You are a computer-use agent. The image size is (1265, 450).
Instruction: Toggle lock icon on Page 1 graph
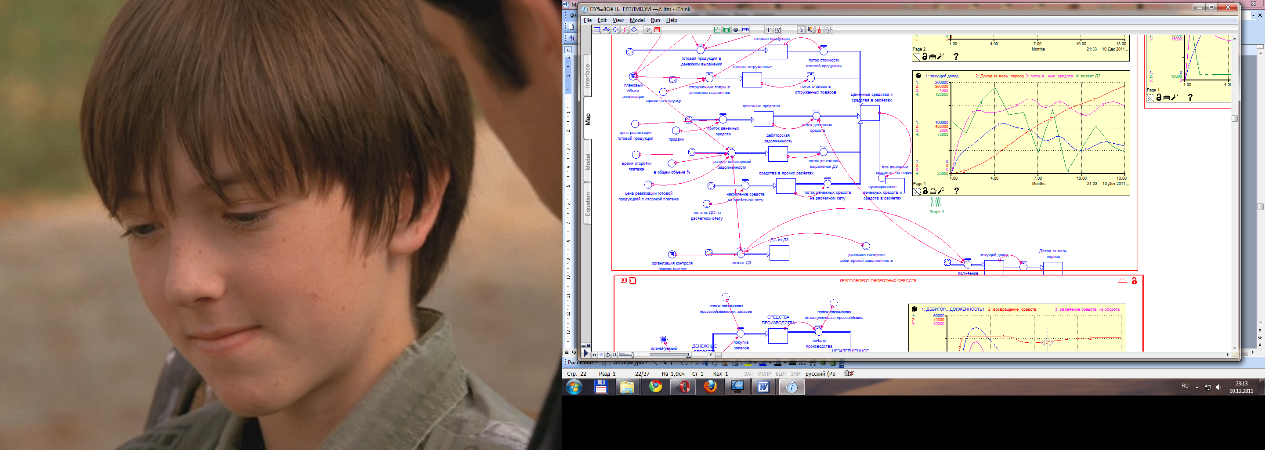[x=925, y=191]
